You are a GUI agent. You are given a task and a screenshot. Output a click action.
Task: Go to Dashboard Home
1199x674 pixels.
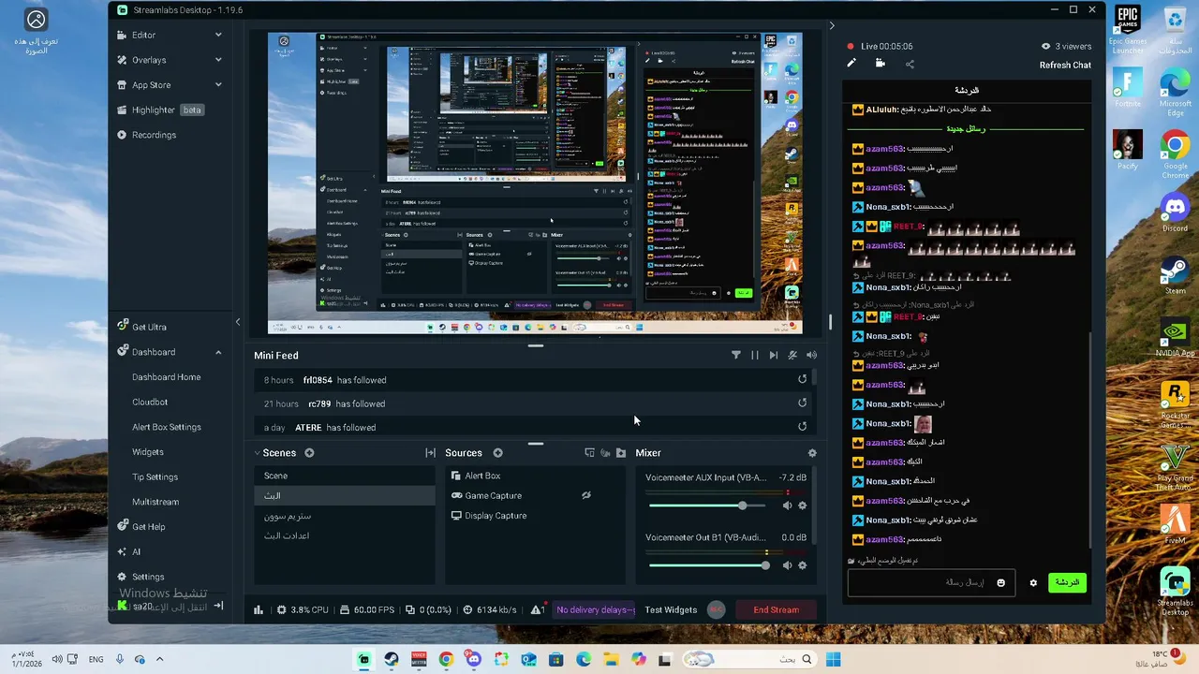(166, 377)
